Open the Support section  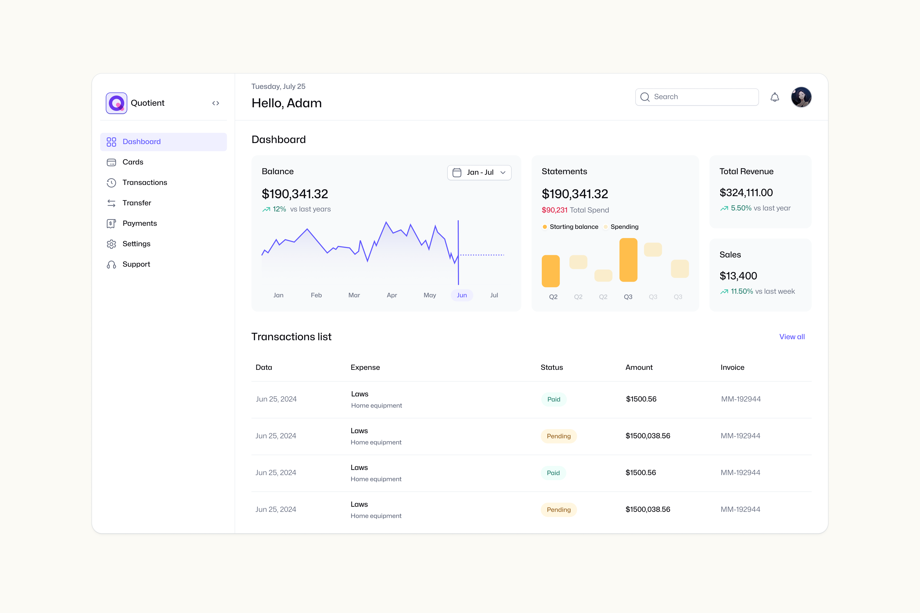(164, 264)
